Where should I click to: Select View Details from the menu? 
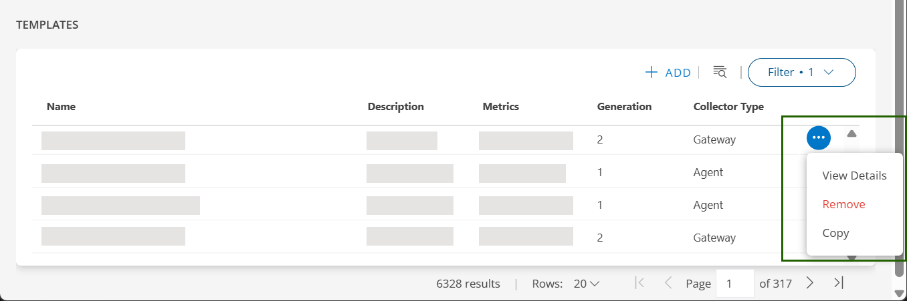[x=854, y=176]
